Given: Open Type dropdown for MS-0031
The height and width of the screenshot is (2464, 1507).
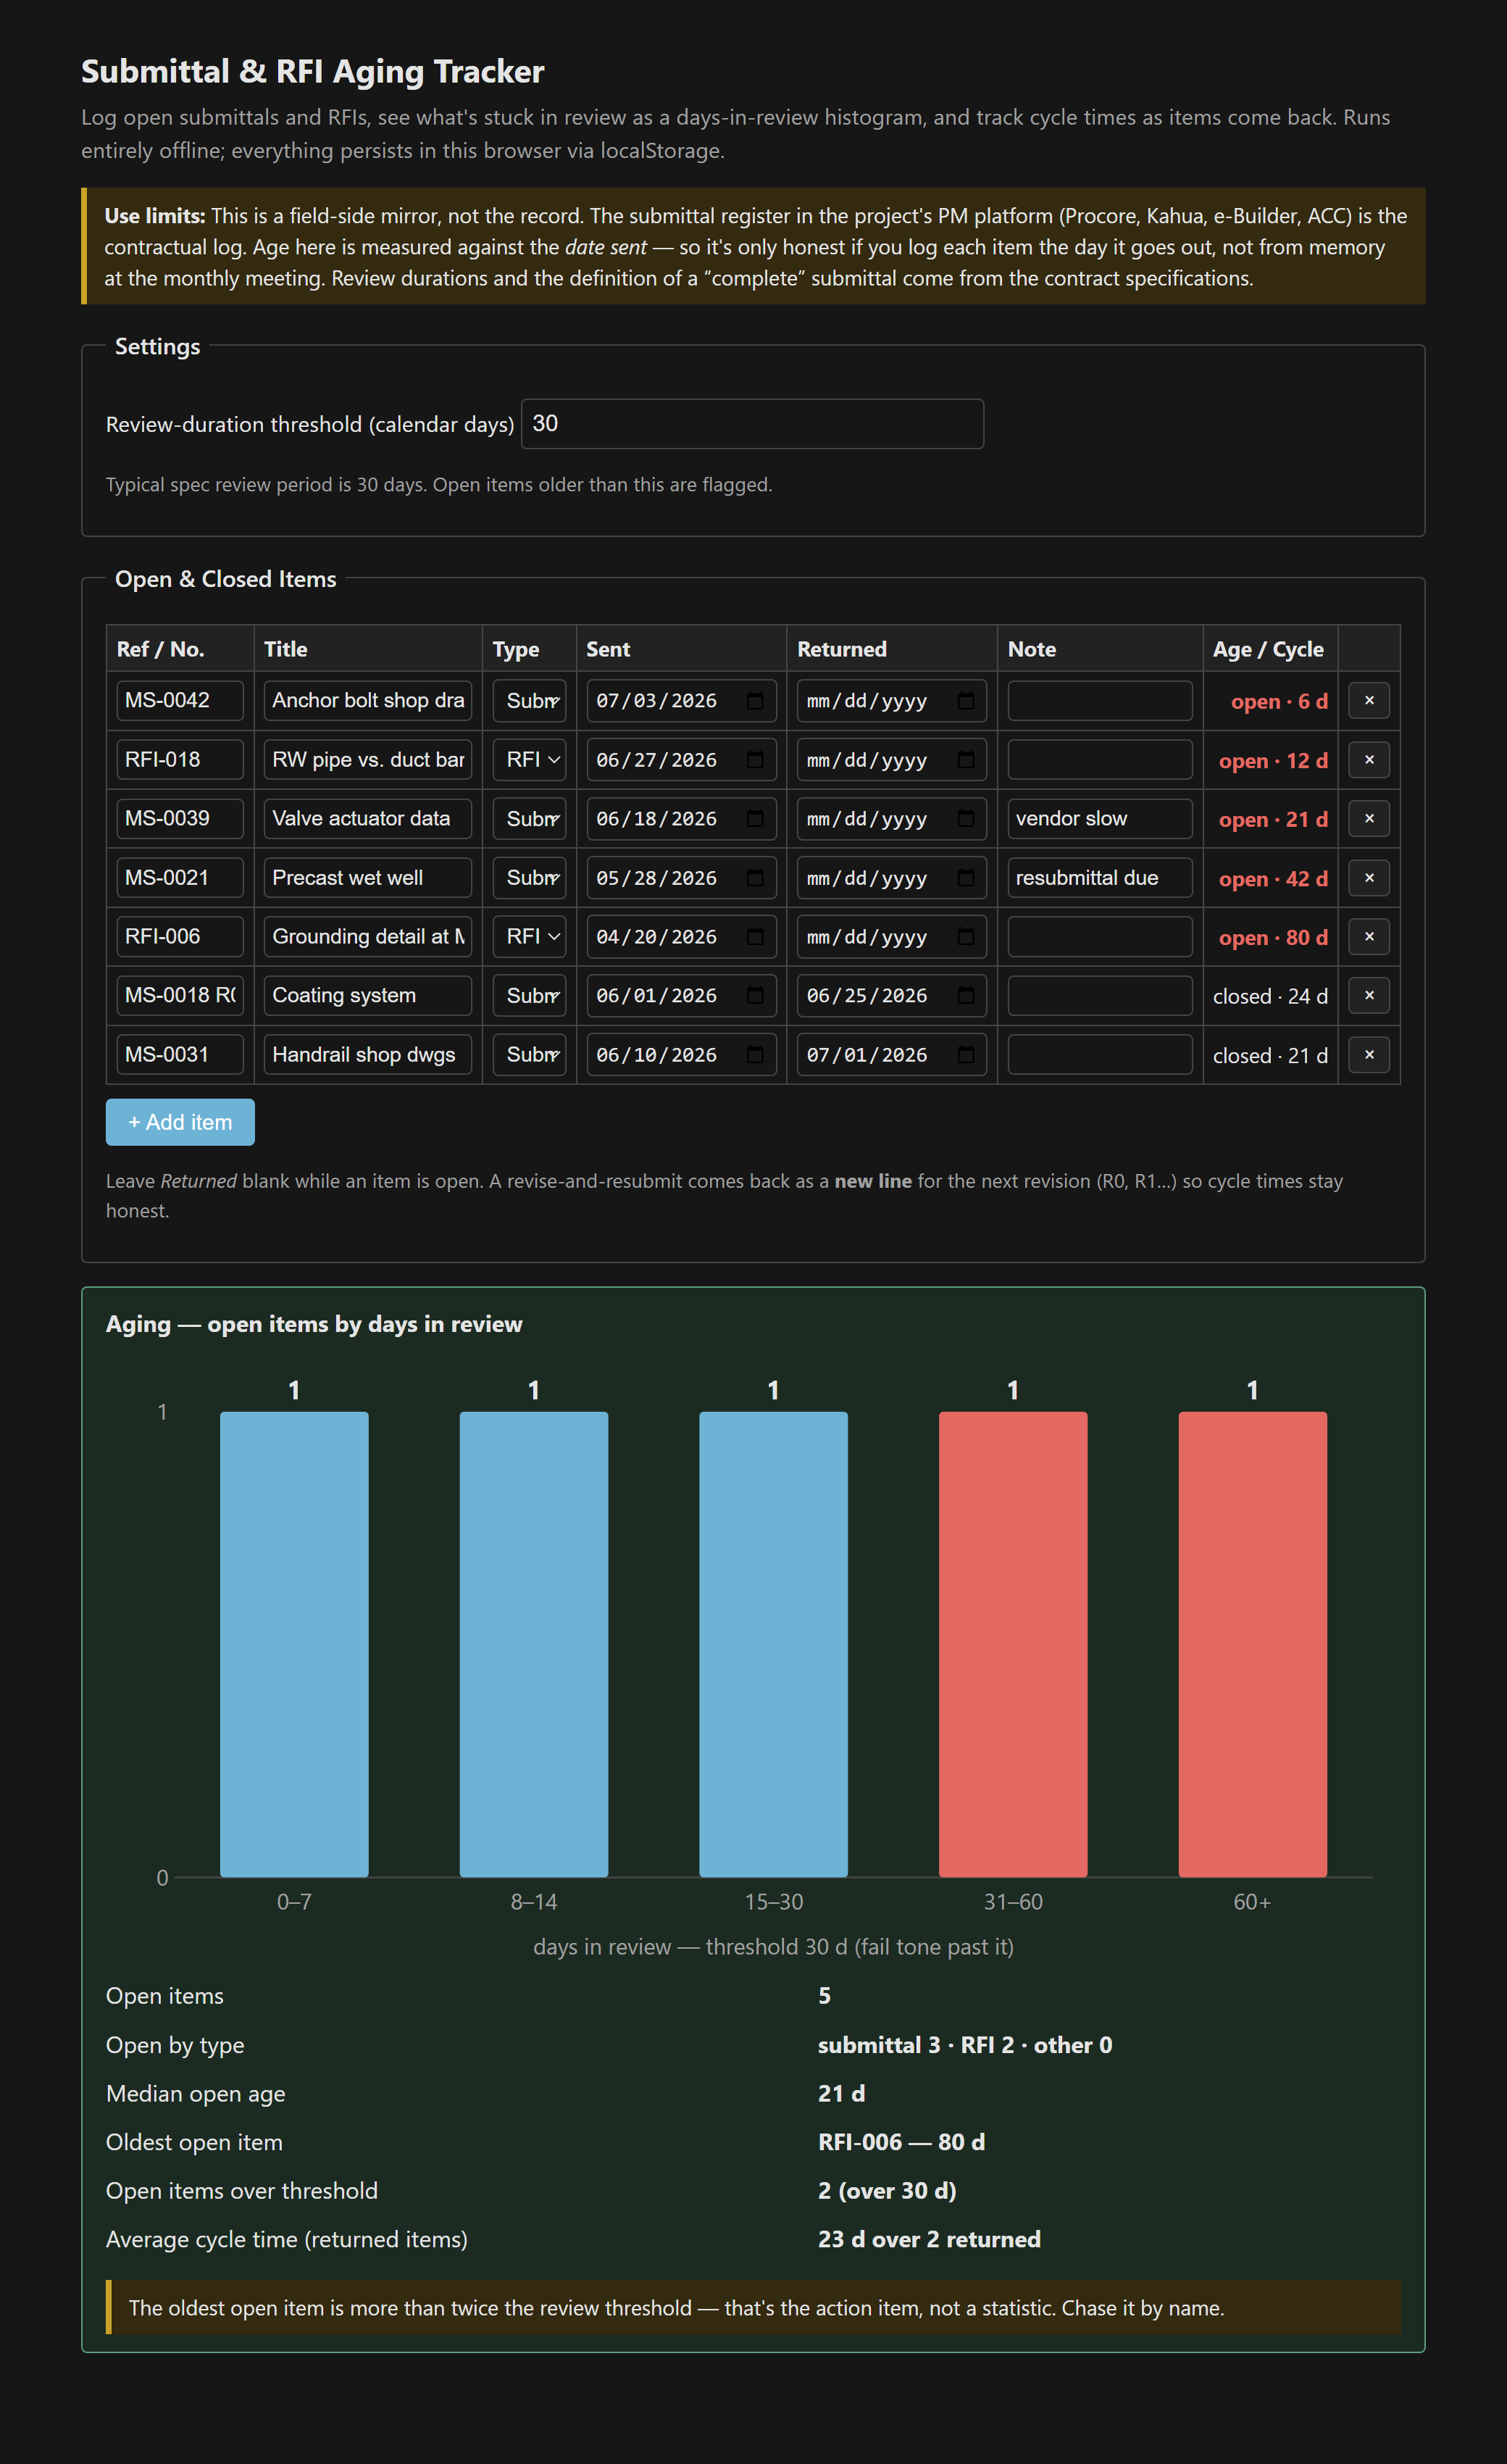Looking at the screenshot, I should [529, 1054].
